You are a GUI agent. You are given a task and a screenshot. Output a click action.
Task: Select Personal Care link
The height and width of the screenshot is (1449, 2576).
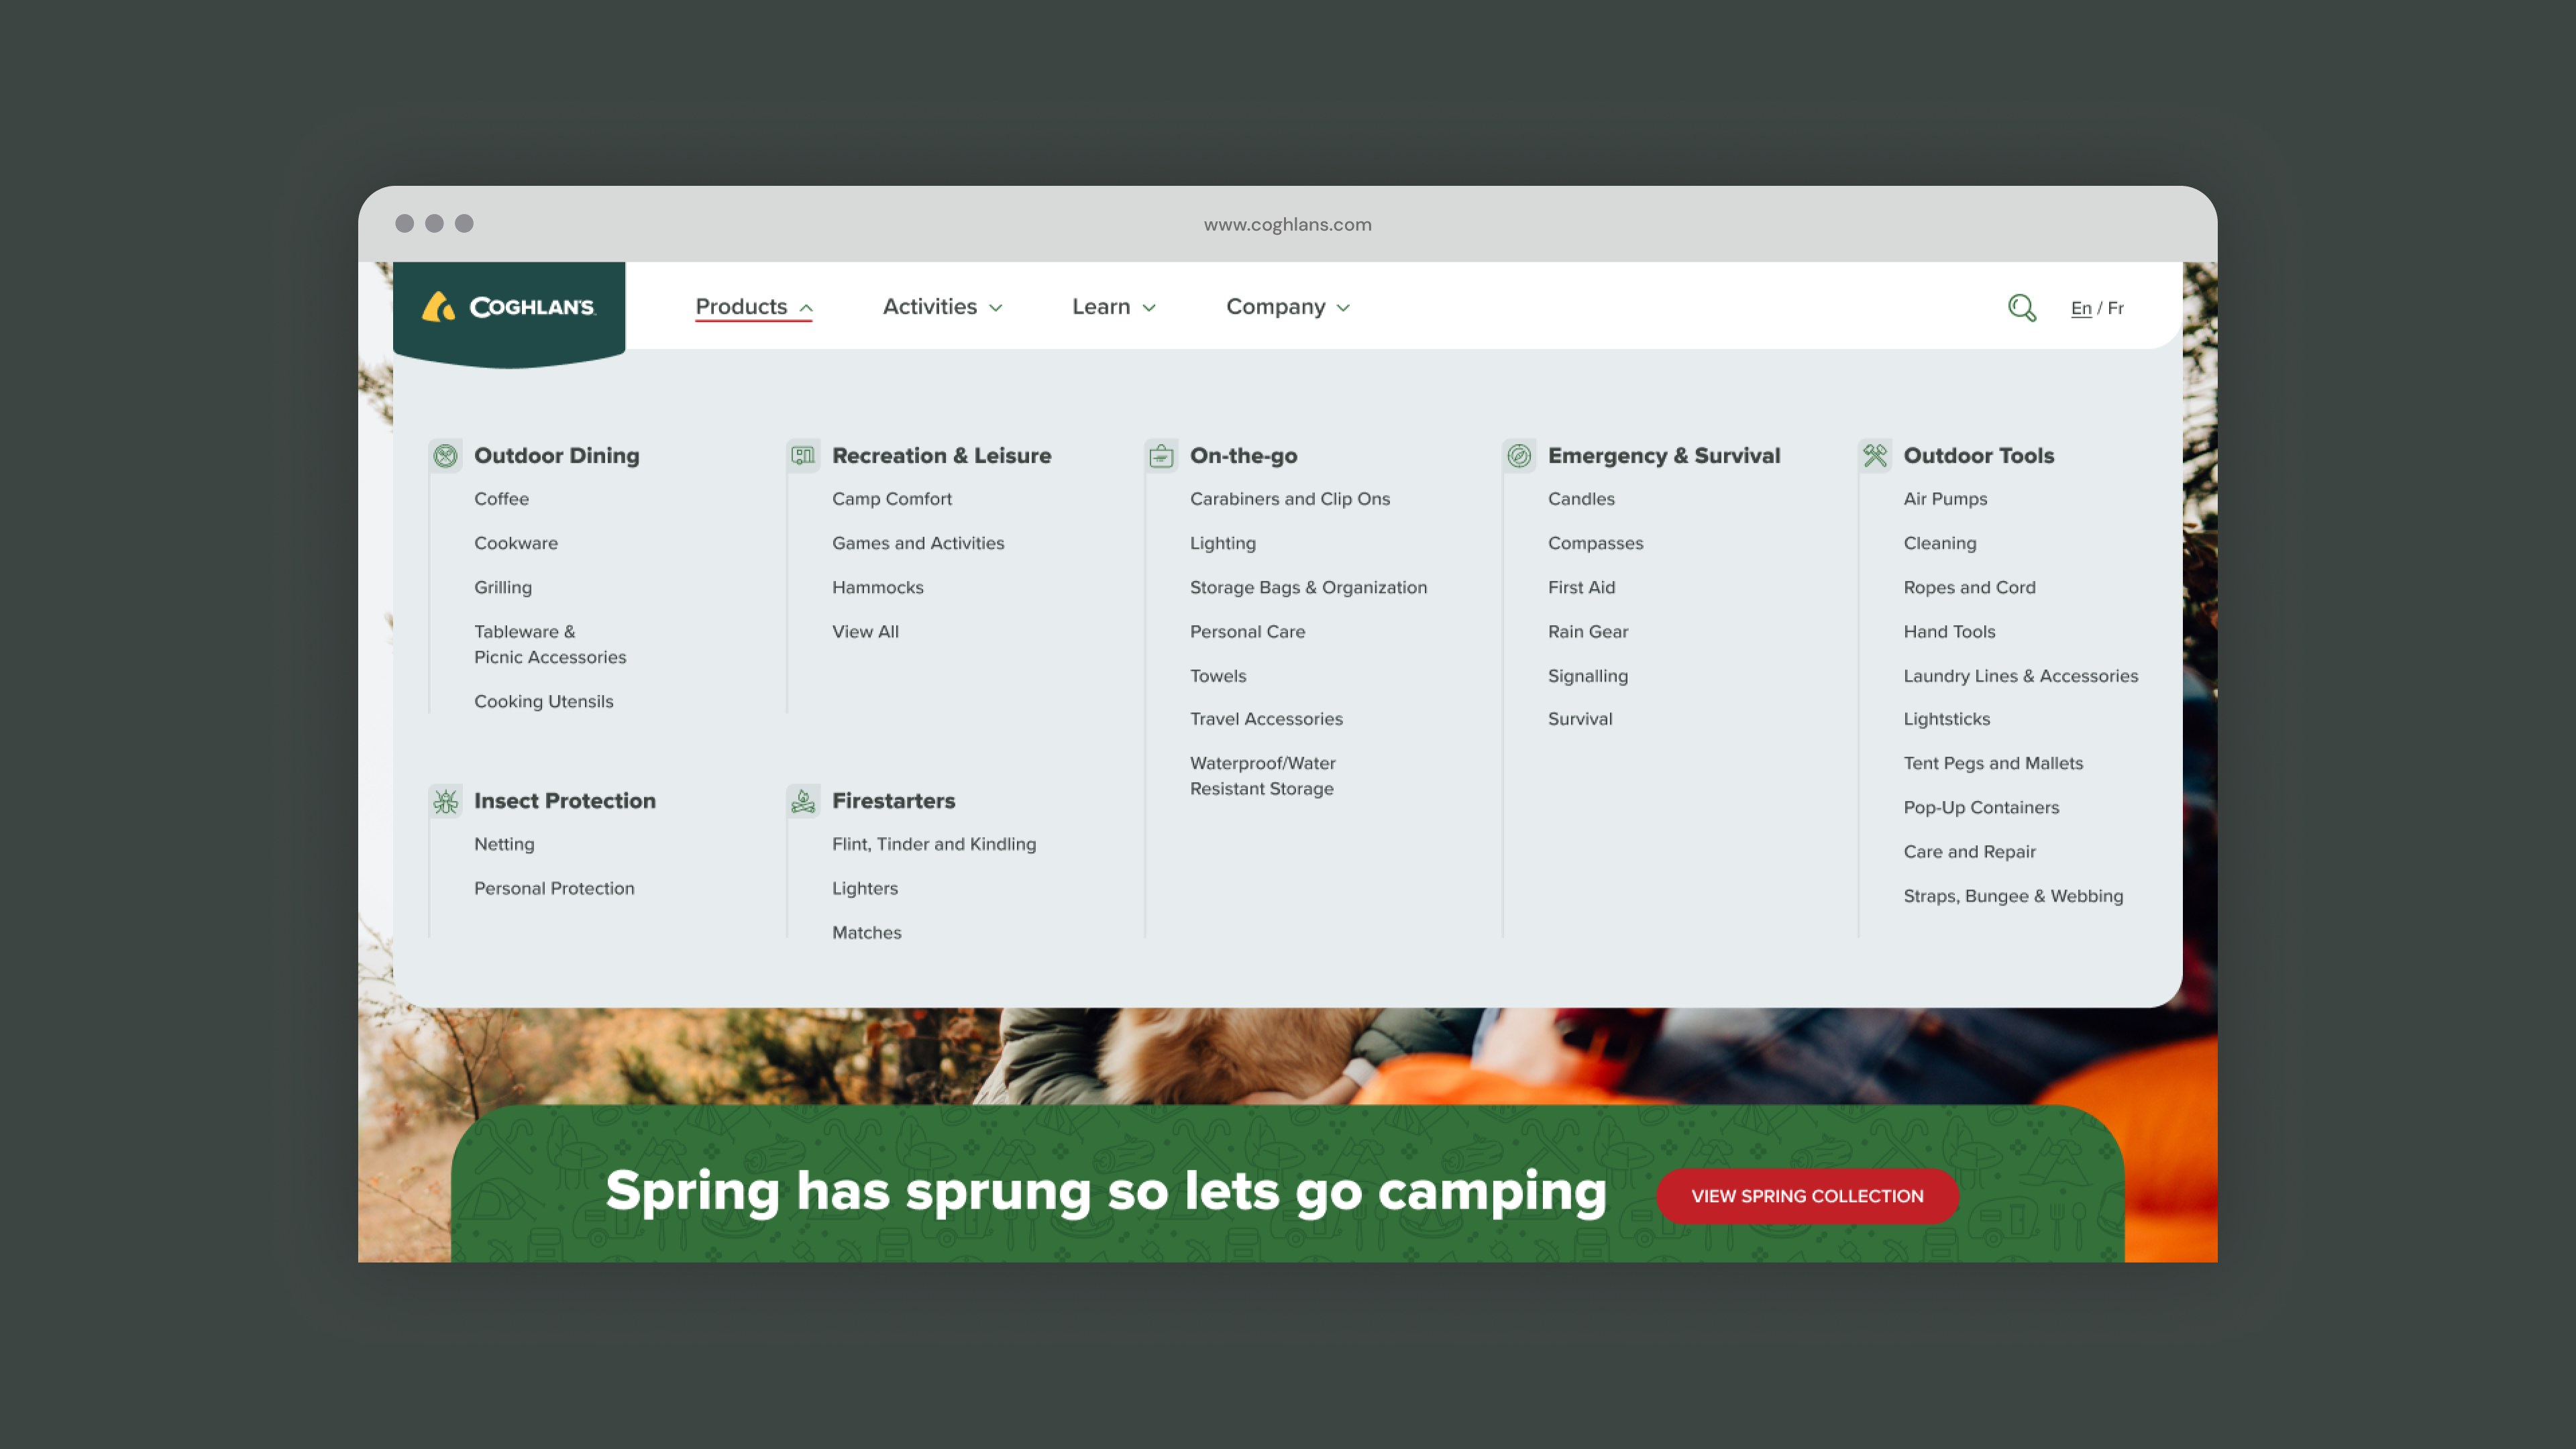pyautogui.click(x=1247, y=632)
